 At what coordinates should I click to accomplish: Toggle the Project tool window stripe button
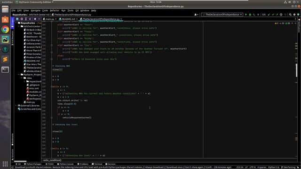click(13, 23)
